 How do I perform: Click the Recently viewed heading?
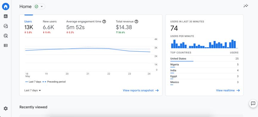[33, 107]
